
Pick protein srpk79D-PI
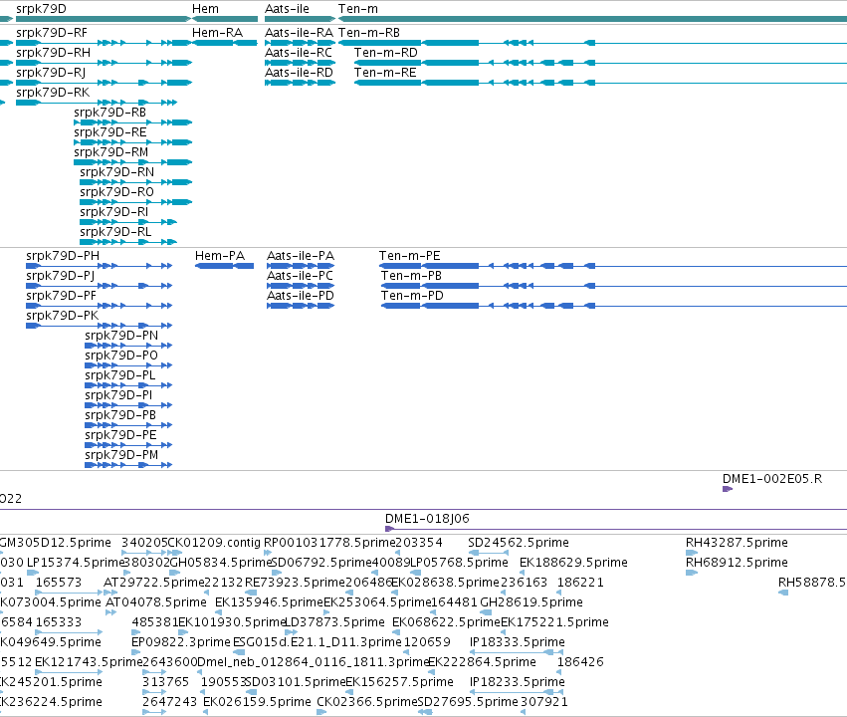click(118, 395)
